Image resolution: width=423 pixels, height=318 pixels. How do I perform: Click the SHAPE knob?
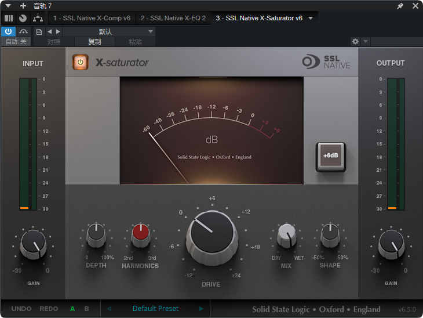pyautogui.click(x=330, y=235)
